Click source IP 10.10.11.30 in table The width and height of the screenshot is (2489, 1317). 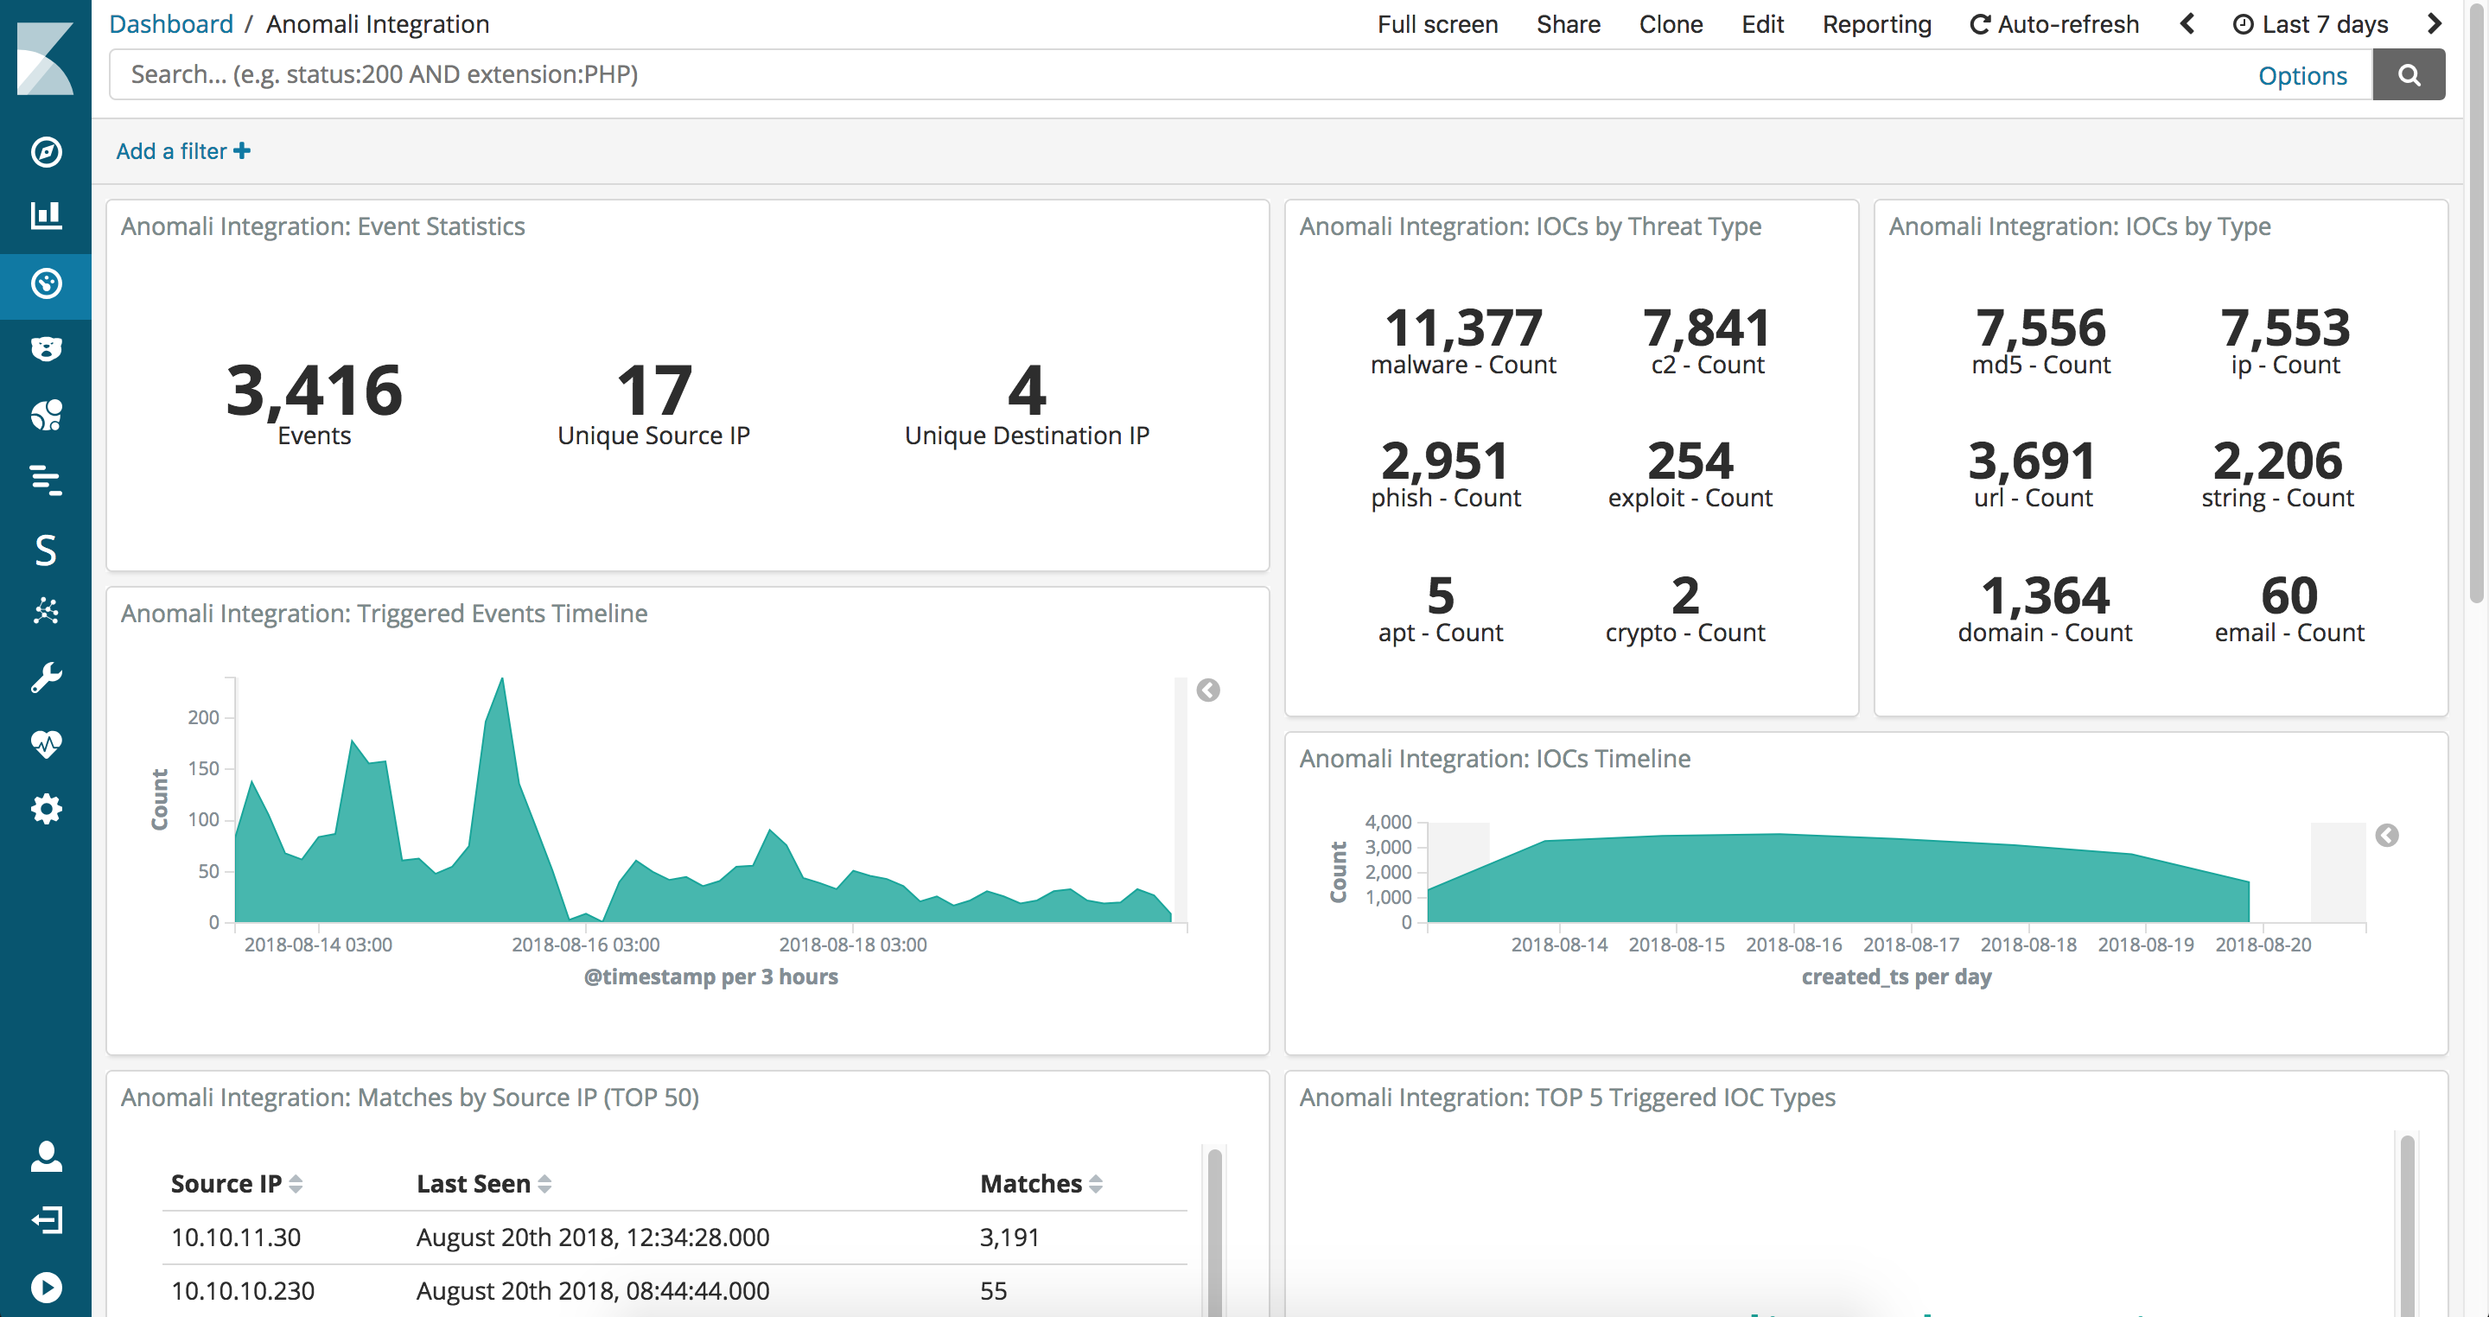[236, 1237]
